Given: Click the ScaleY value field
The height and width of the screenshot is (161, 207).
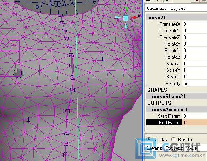Looking at the screenshot, I should [195, 70].
